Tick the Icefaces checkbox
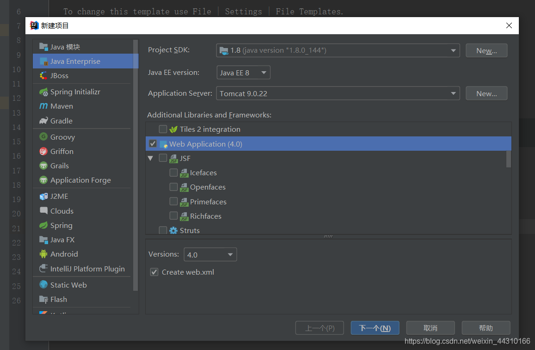The width and height of the screenshot is (535, 350). tap(173, 172)
